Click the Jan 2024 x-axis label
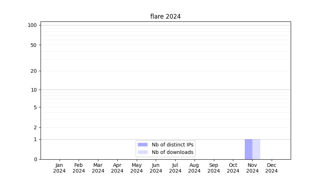The width and height of the screenshot is (323, 179). tap(60, 168)
